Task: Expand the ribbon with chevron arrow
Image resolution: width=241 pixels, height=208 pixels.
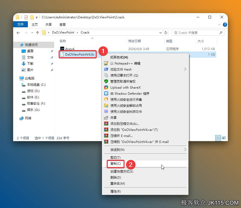Action: [219, 25]
